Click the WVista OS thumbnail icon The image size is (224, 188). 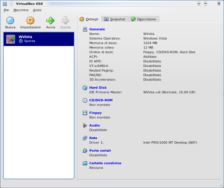(10, 39)
